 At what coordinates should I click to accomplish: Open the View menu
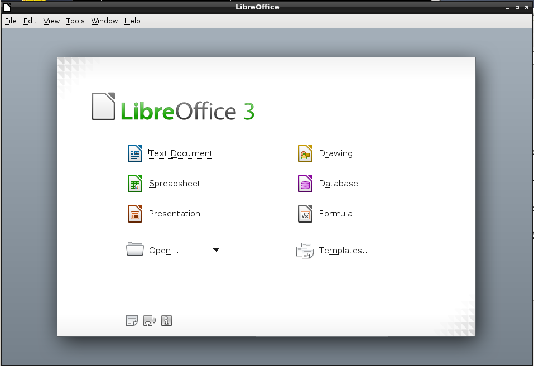point(51,21)
